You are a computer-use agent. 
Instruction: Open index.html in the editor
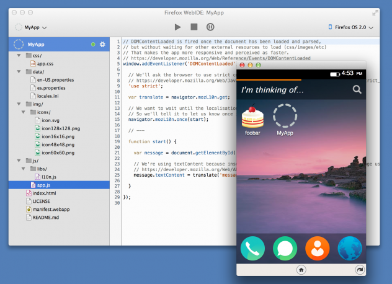43,193
